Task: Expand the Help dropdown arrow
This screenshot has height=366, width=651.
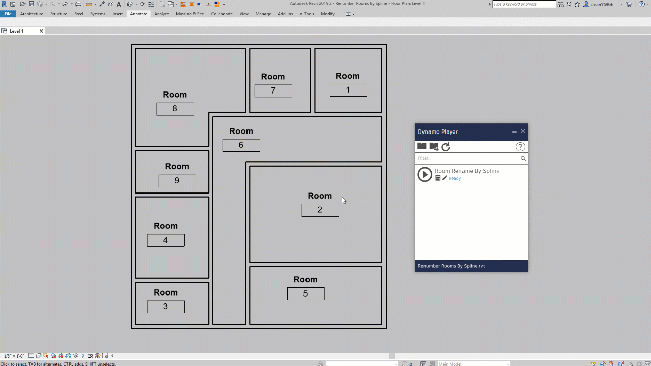Action: point(648,4)
